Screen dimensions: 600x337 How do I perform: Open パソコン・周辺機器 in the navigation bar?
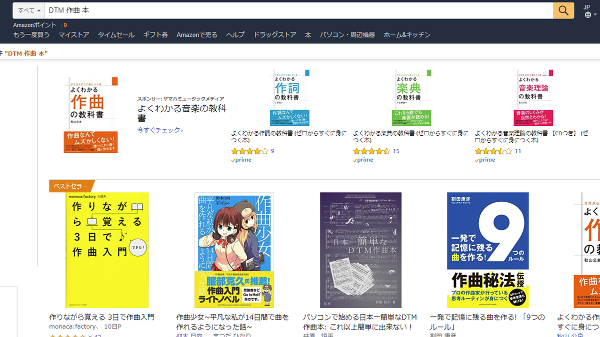pyautogui.click(x=347, y=35)
